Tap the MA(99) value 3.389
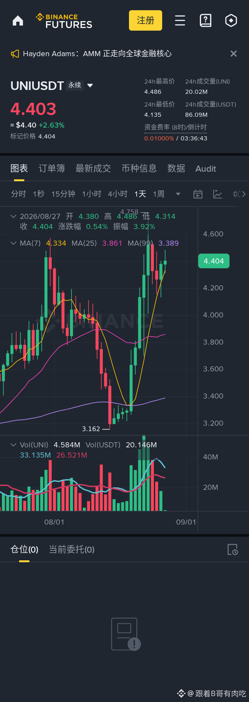The image size is (249, 702). pos(169,243)
